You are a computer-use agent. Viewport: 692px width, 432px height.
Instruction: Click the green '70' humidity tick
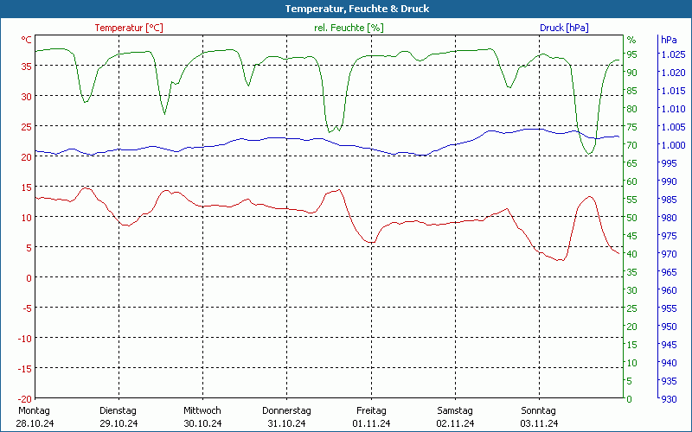click(632, 145)
